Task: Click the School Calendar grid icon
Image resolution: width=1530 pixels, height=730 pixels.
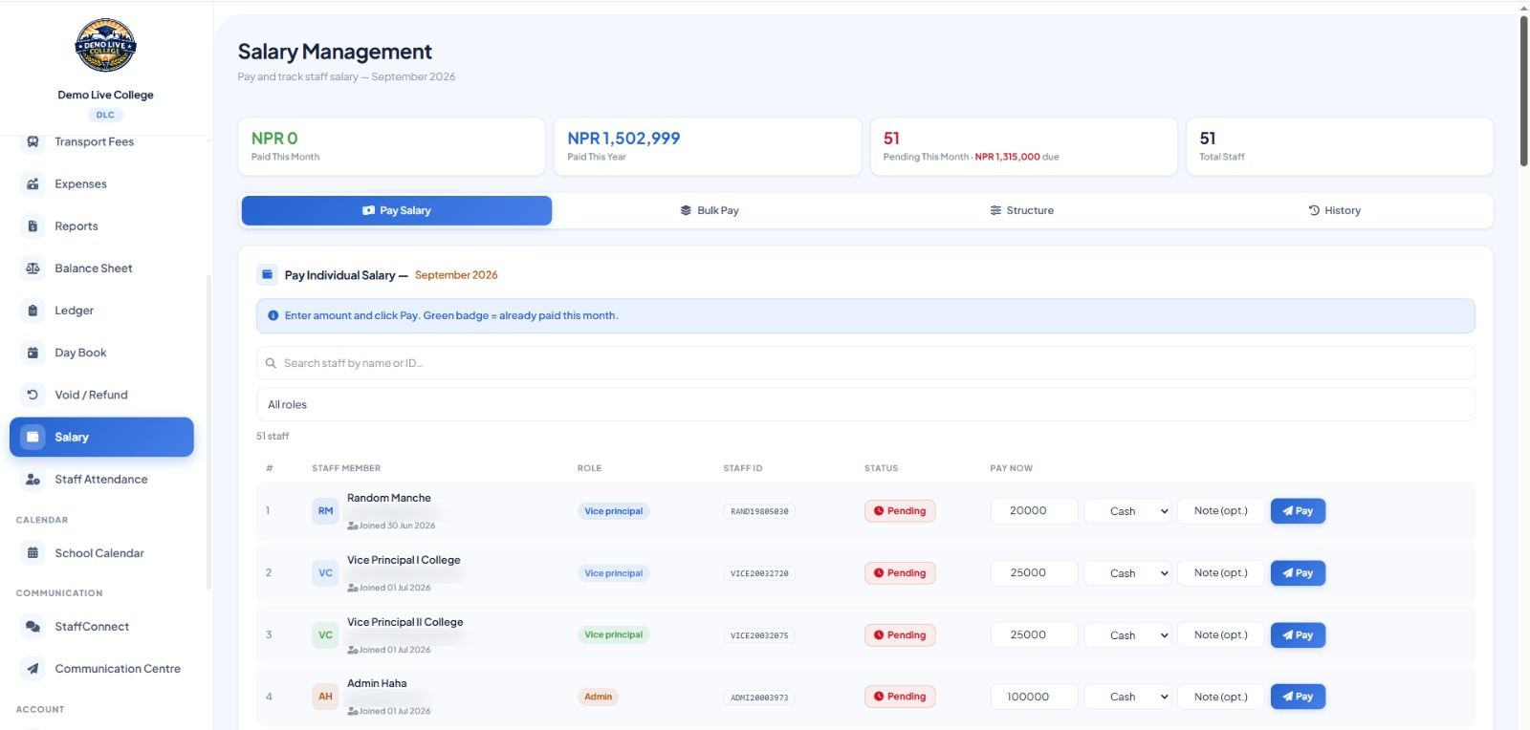Action: tap(33, 553)
